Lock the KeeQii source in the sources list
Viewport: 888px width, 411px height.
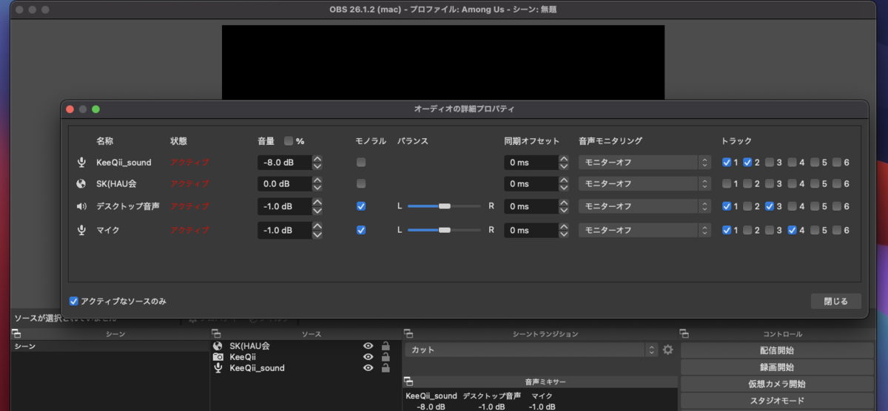[x=386, y=356]
